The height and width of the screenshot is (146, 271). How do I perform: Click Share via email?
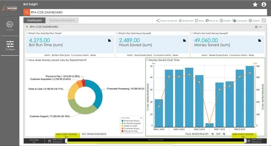click(x=166, y=21)
